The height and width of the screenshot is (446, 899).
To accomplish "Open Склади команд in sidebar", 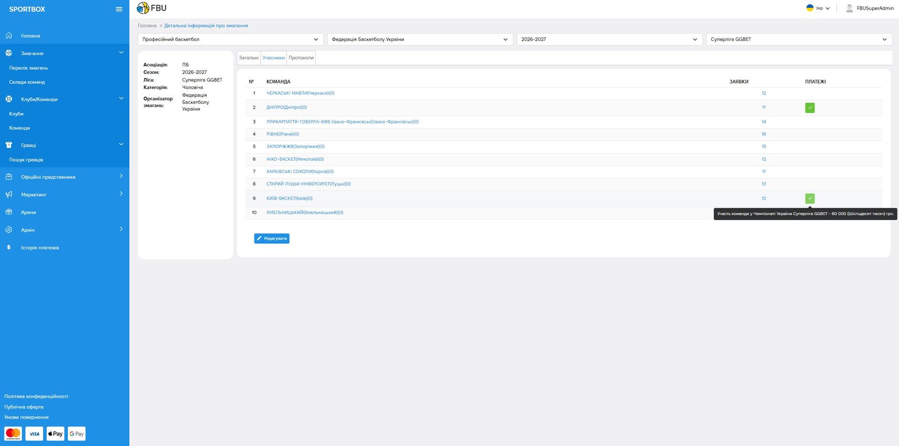I will (x=27, y=82).
